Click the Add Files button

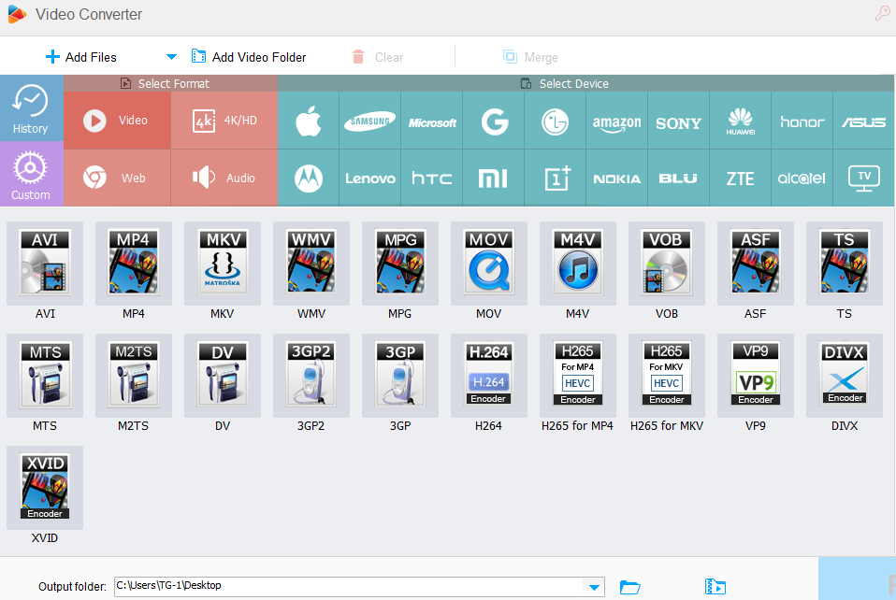click(81, 57)
